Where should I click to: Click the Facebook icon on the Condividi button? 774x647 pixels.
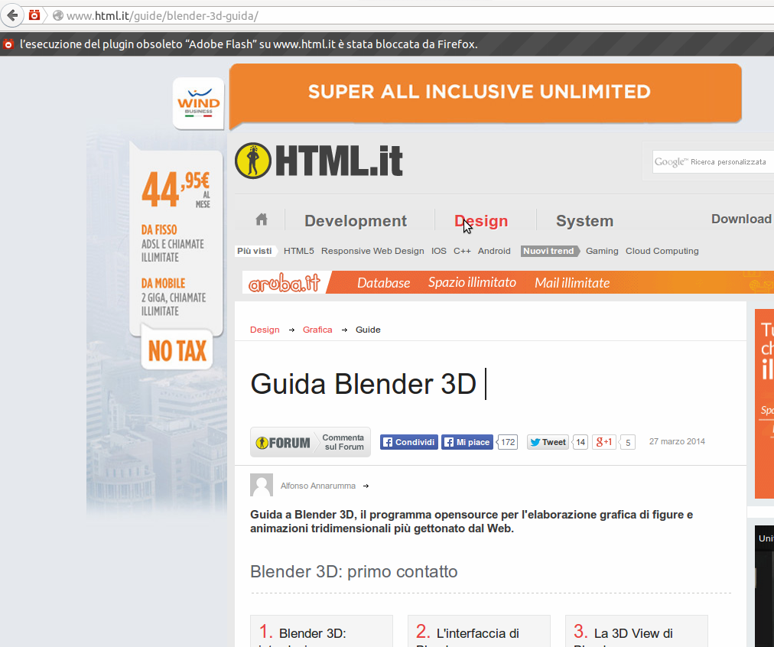(387, 442)
